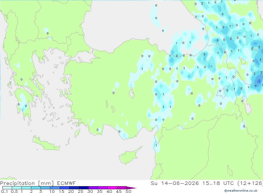Screen dimensions: 263x193
Task: Pick the 25–30 mm navy legend swatch
Action: (x=84, y=188)
